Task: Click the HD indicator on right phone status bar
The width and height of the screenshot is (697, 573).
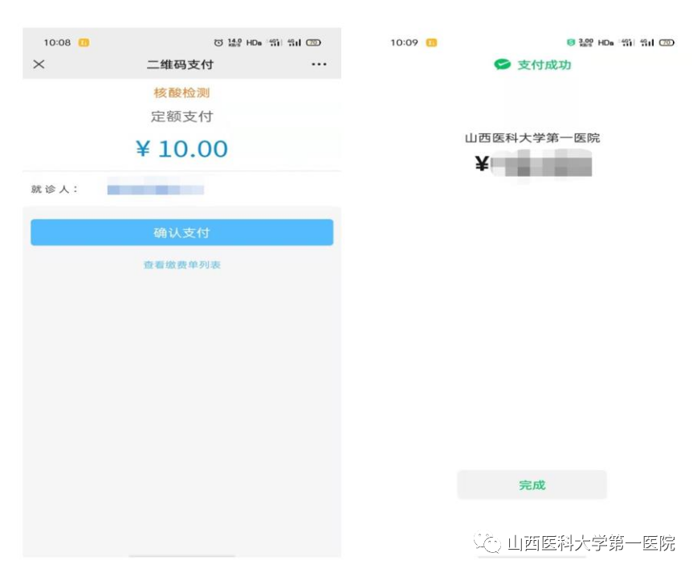Action: 605,43
